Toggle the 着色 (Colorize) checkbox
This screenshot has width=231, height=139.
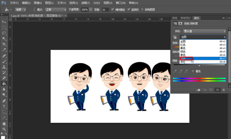[x=193, y=71]
